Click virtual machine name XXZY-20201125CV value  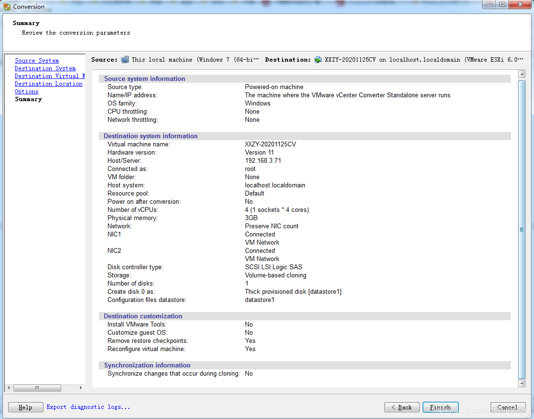click(271, 144)
